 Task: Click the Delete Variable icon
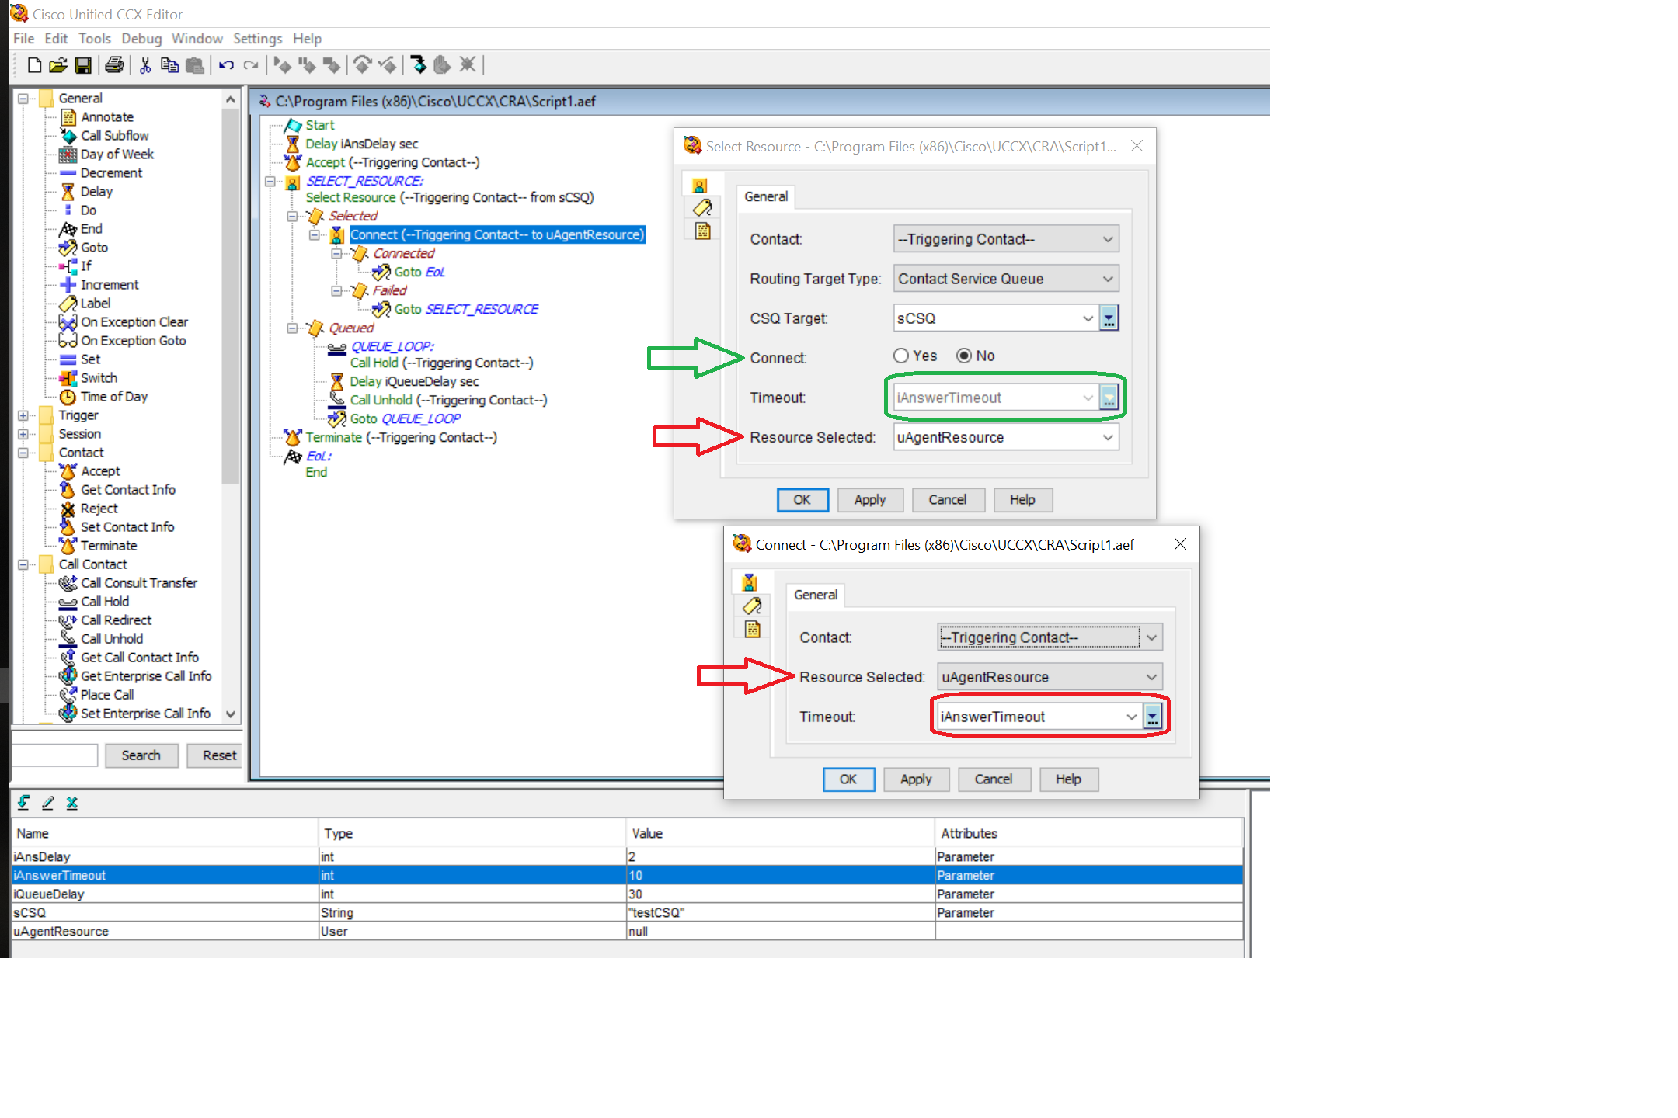[72, 803]
